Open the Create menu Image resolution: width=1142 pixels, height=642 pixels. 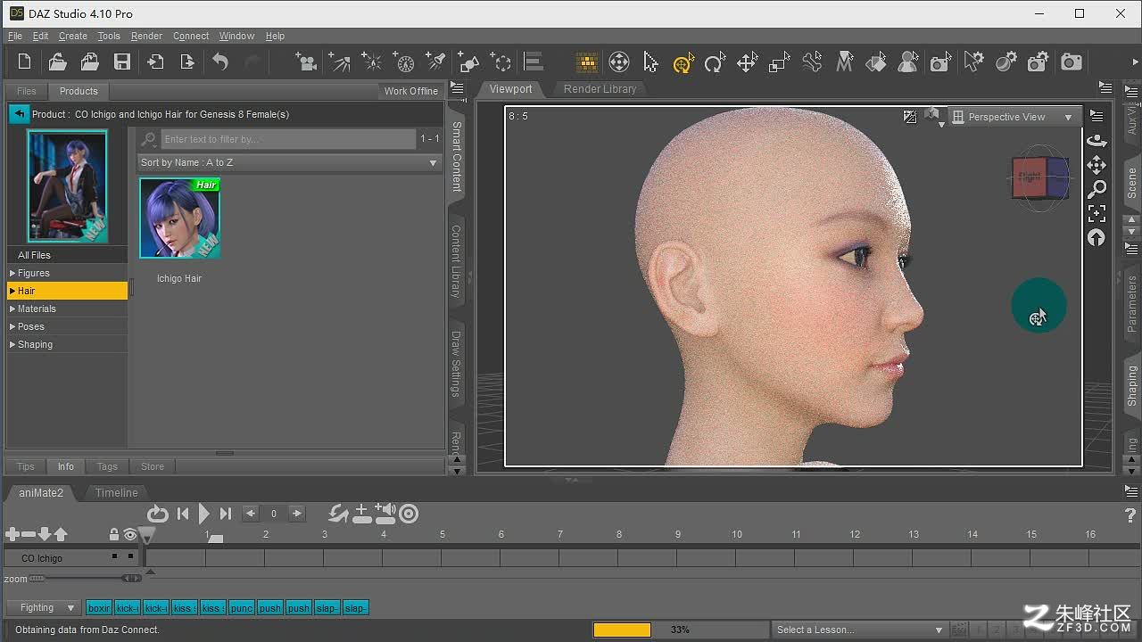(x=73, y=36)
